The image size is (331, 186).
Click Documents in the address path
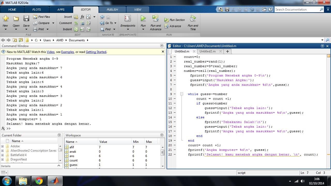coord(77,40)
